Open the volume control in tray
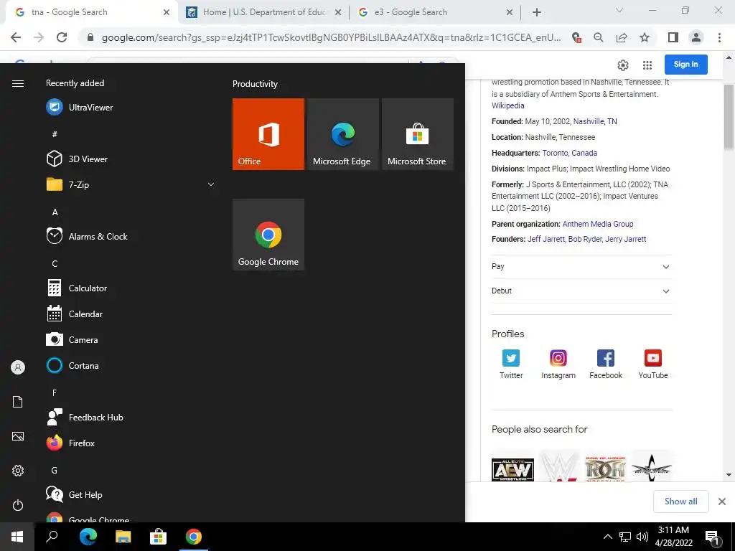This screenshot has height=551, width=735. click(x=642, y=537)
